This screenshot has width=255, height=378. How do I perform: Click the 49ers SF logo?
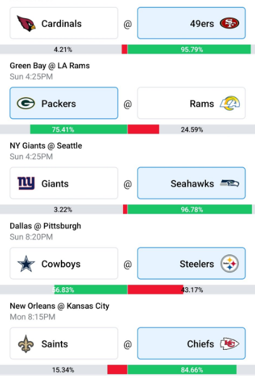coord(229,23)
